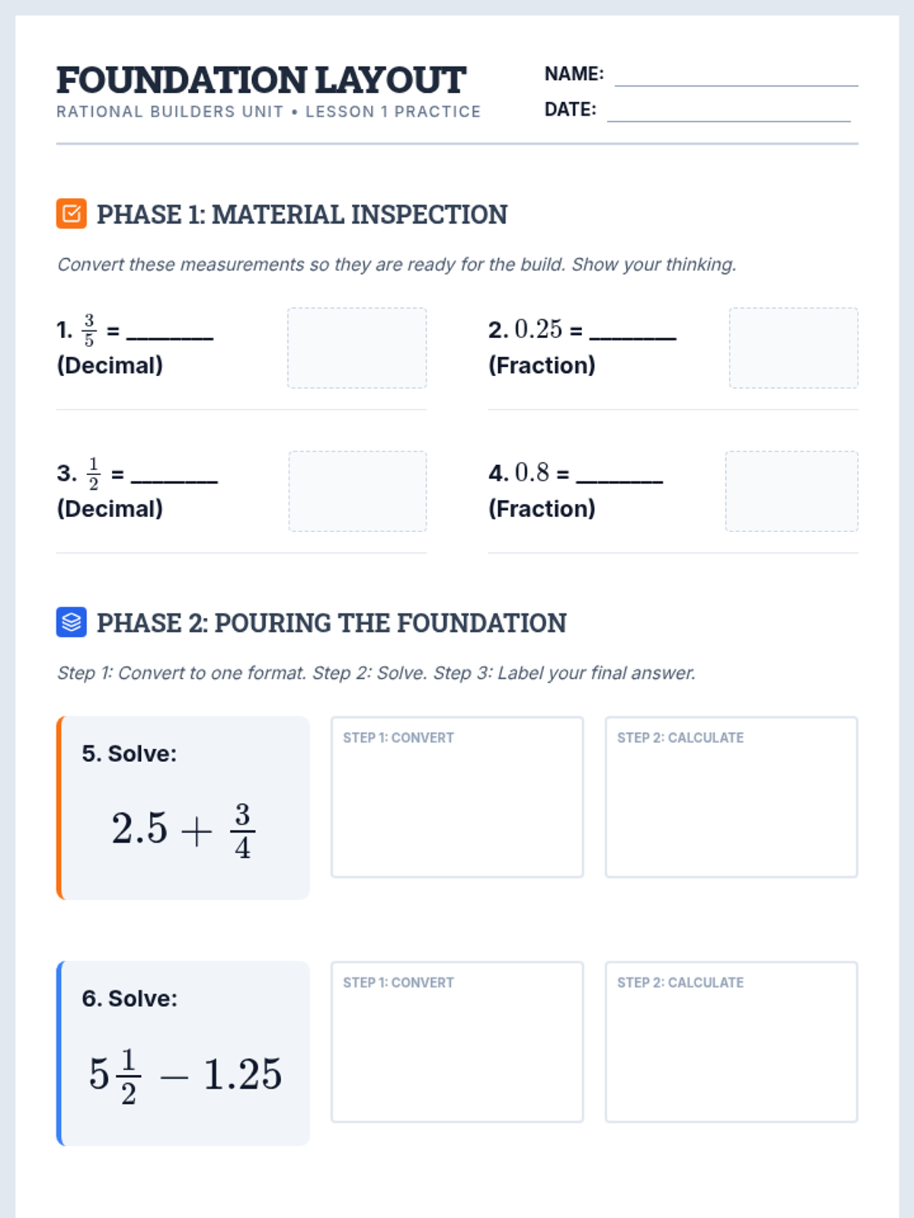Click the answer blank for question 4
The height and width of the screenshot is (1218, 914).
coord(619,476)
